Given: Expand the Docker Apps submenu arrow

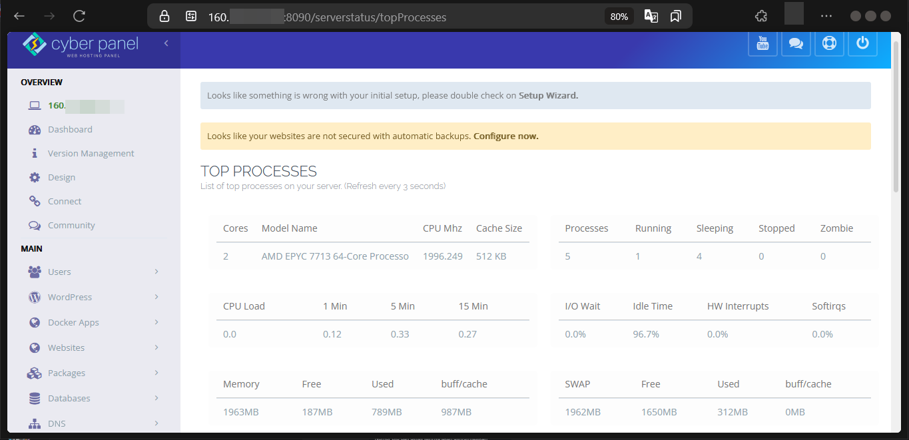Looking at the screenshot, I should click(x=156, y=322).
